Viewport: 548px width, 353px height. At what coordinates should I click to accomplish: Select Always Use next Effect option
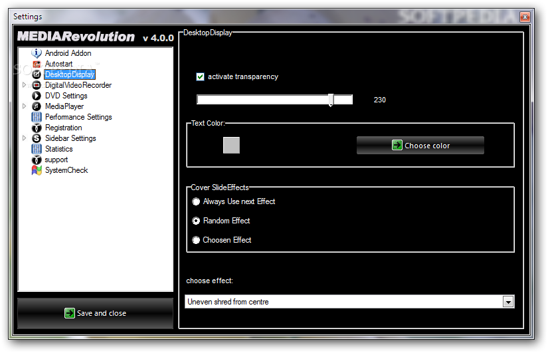pyautogui.click(x=196, y=201)
